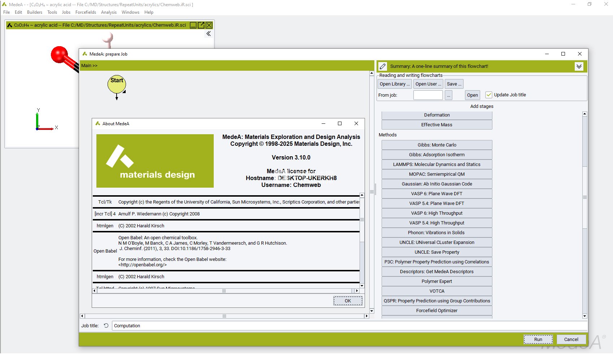This screenshot has width=613, height=354.
Task: Toggle the Update Job title checkbox
Action: click(489, 95)
